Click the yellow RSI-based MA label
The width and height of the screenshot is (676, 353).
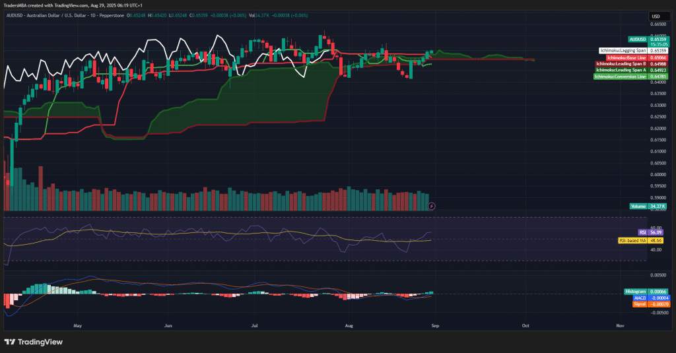pos(631,241)
